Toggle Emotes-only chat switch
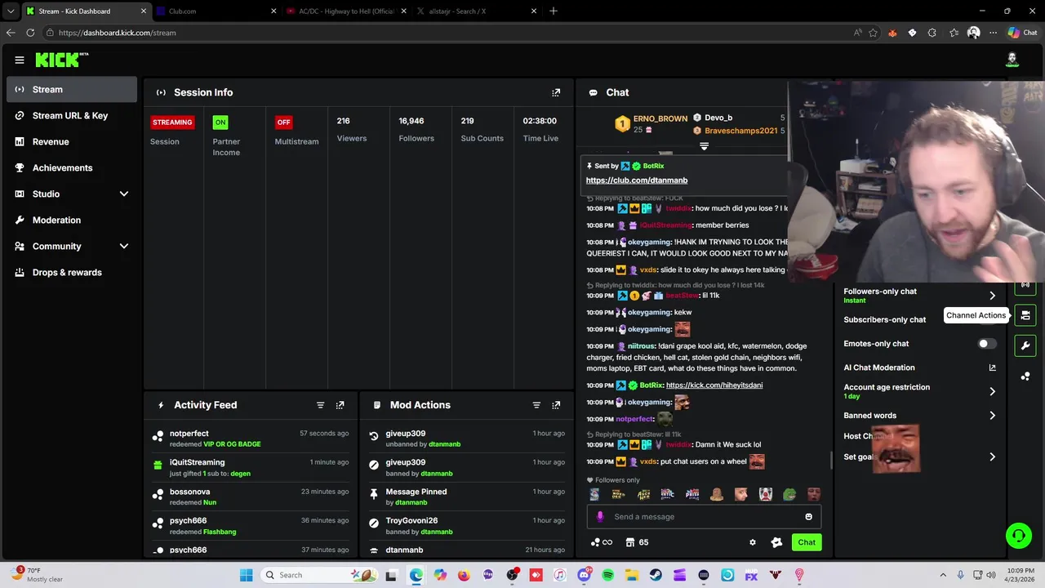 point(986,344)
